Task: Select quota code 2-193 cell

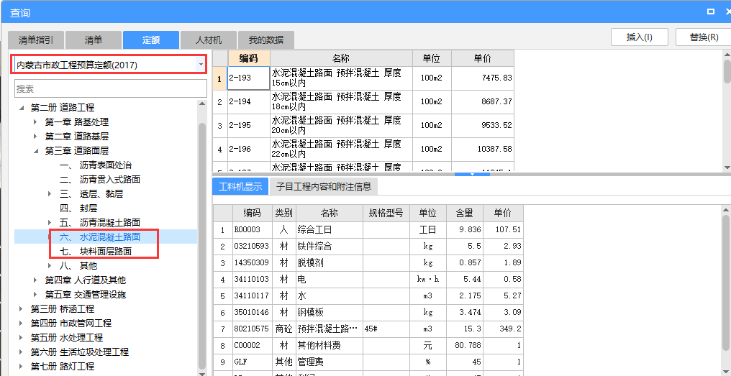Action: coord(248,78)
